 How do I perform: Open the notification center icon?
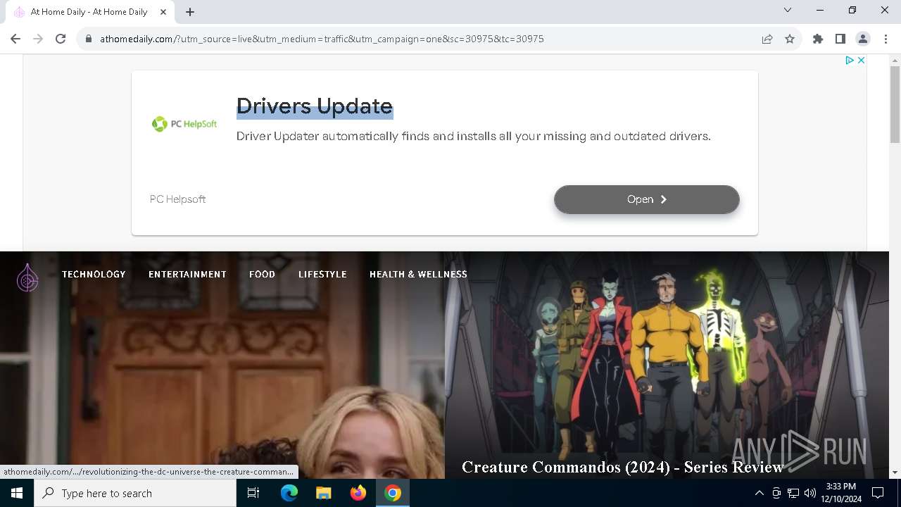click(x=878, y=493)
